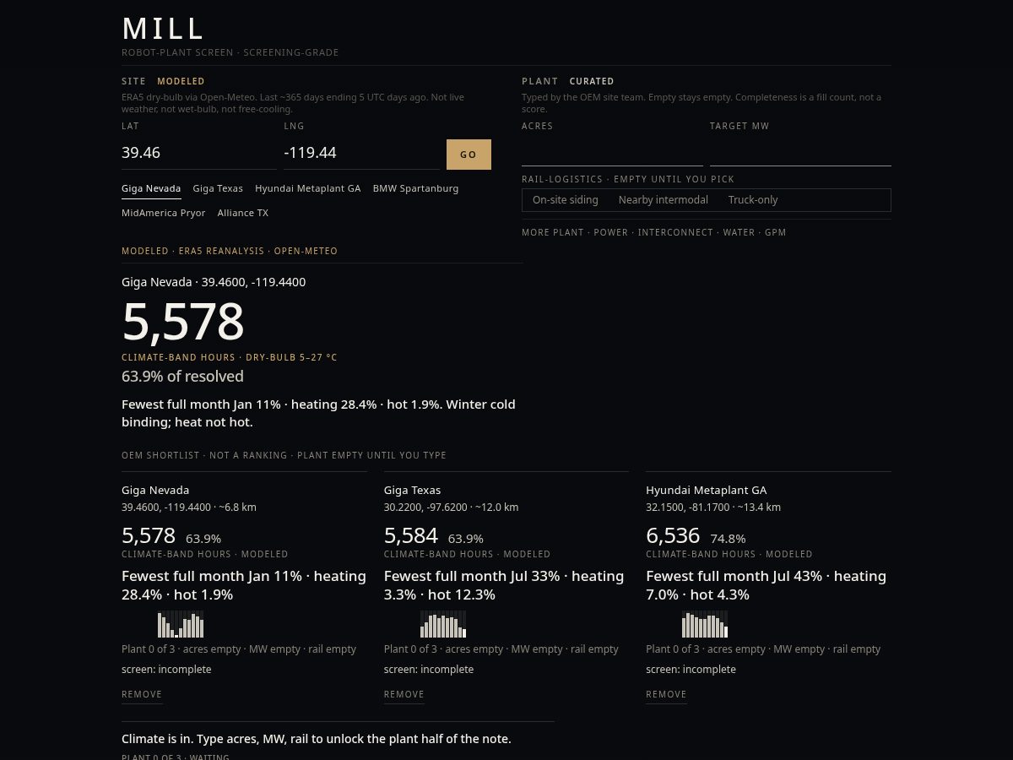Select the Alliance TX preset
Screen dimensions: 1013x760
[243, 213]
